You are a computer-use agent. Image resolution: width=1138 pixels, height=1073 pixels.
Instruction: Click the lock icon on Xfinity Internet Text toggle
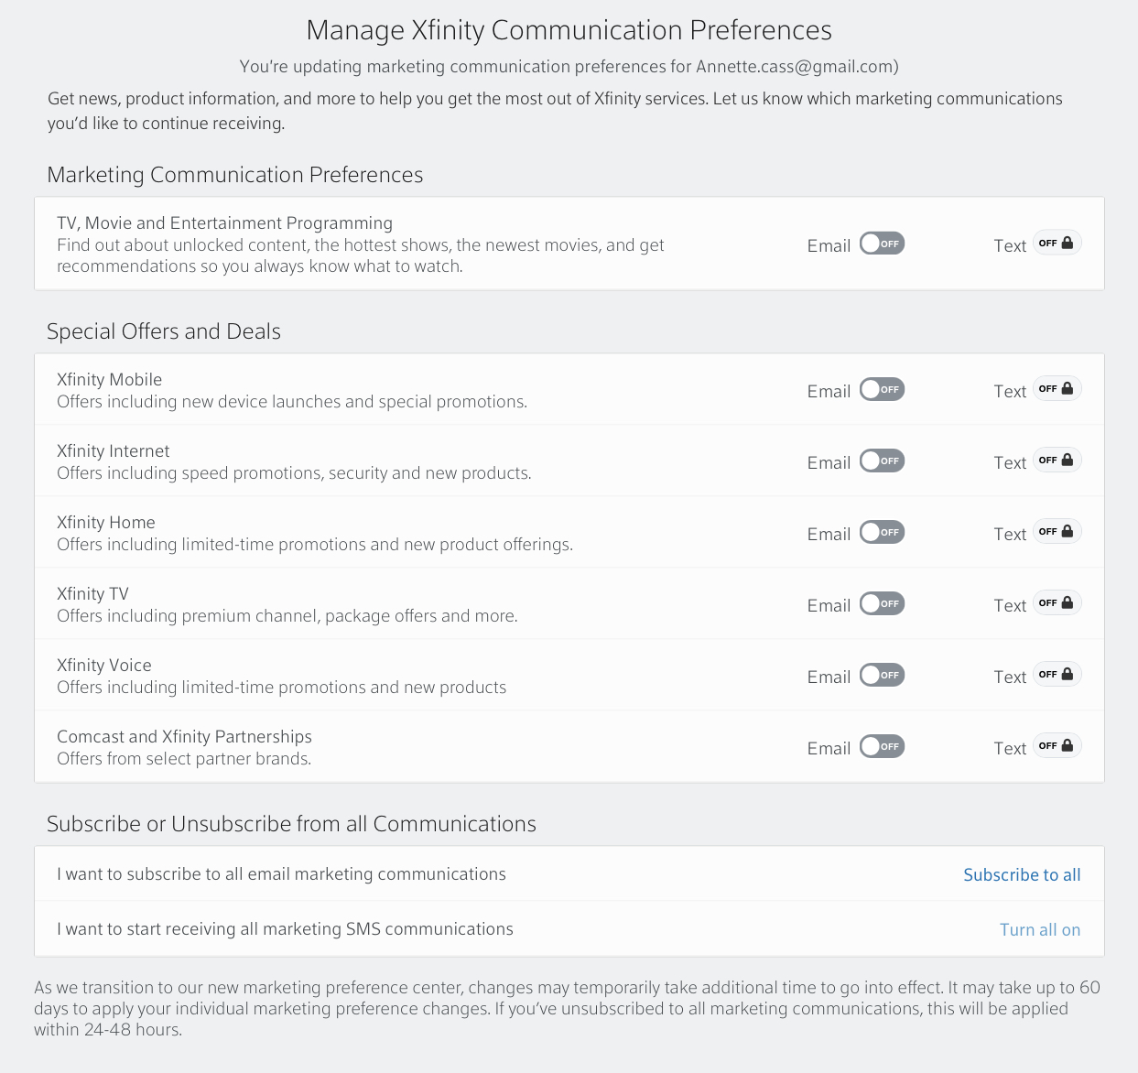click(x=1068, y=459)
